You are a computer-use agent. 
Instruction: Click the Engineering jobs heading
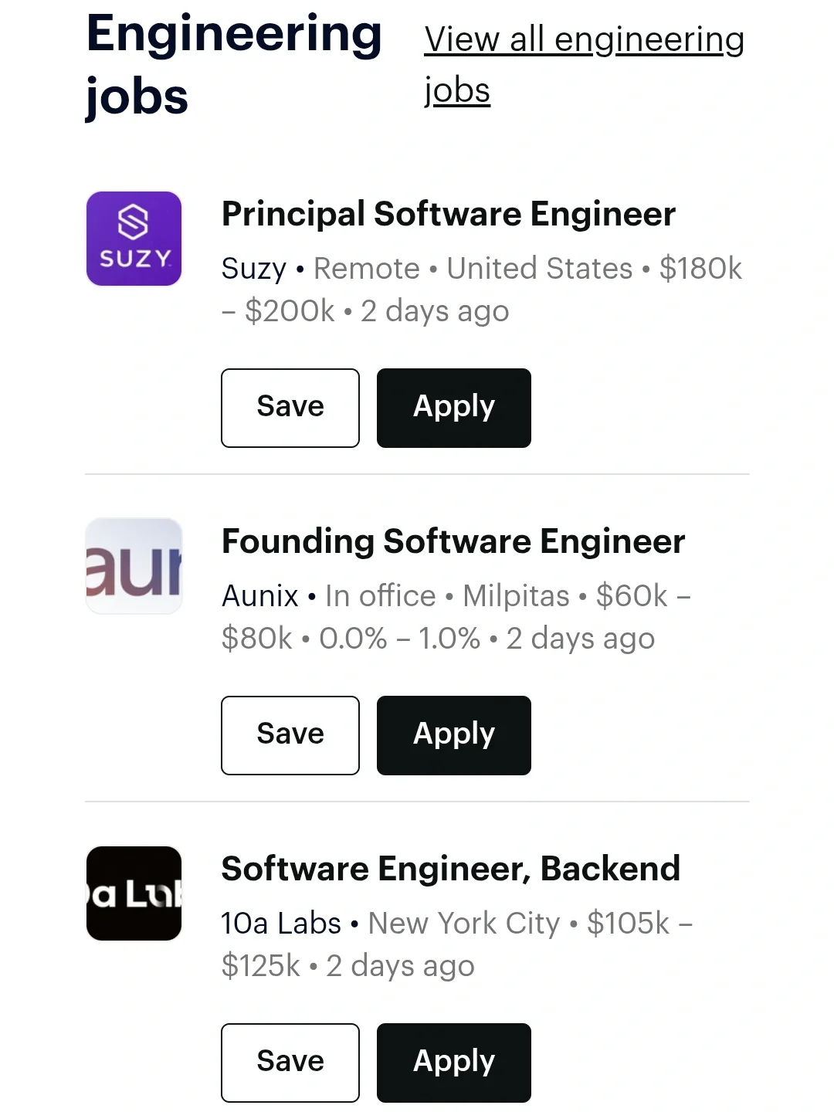233,65
